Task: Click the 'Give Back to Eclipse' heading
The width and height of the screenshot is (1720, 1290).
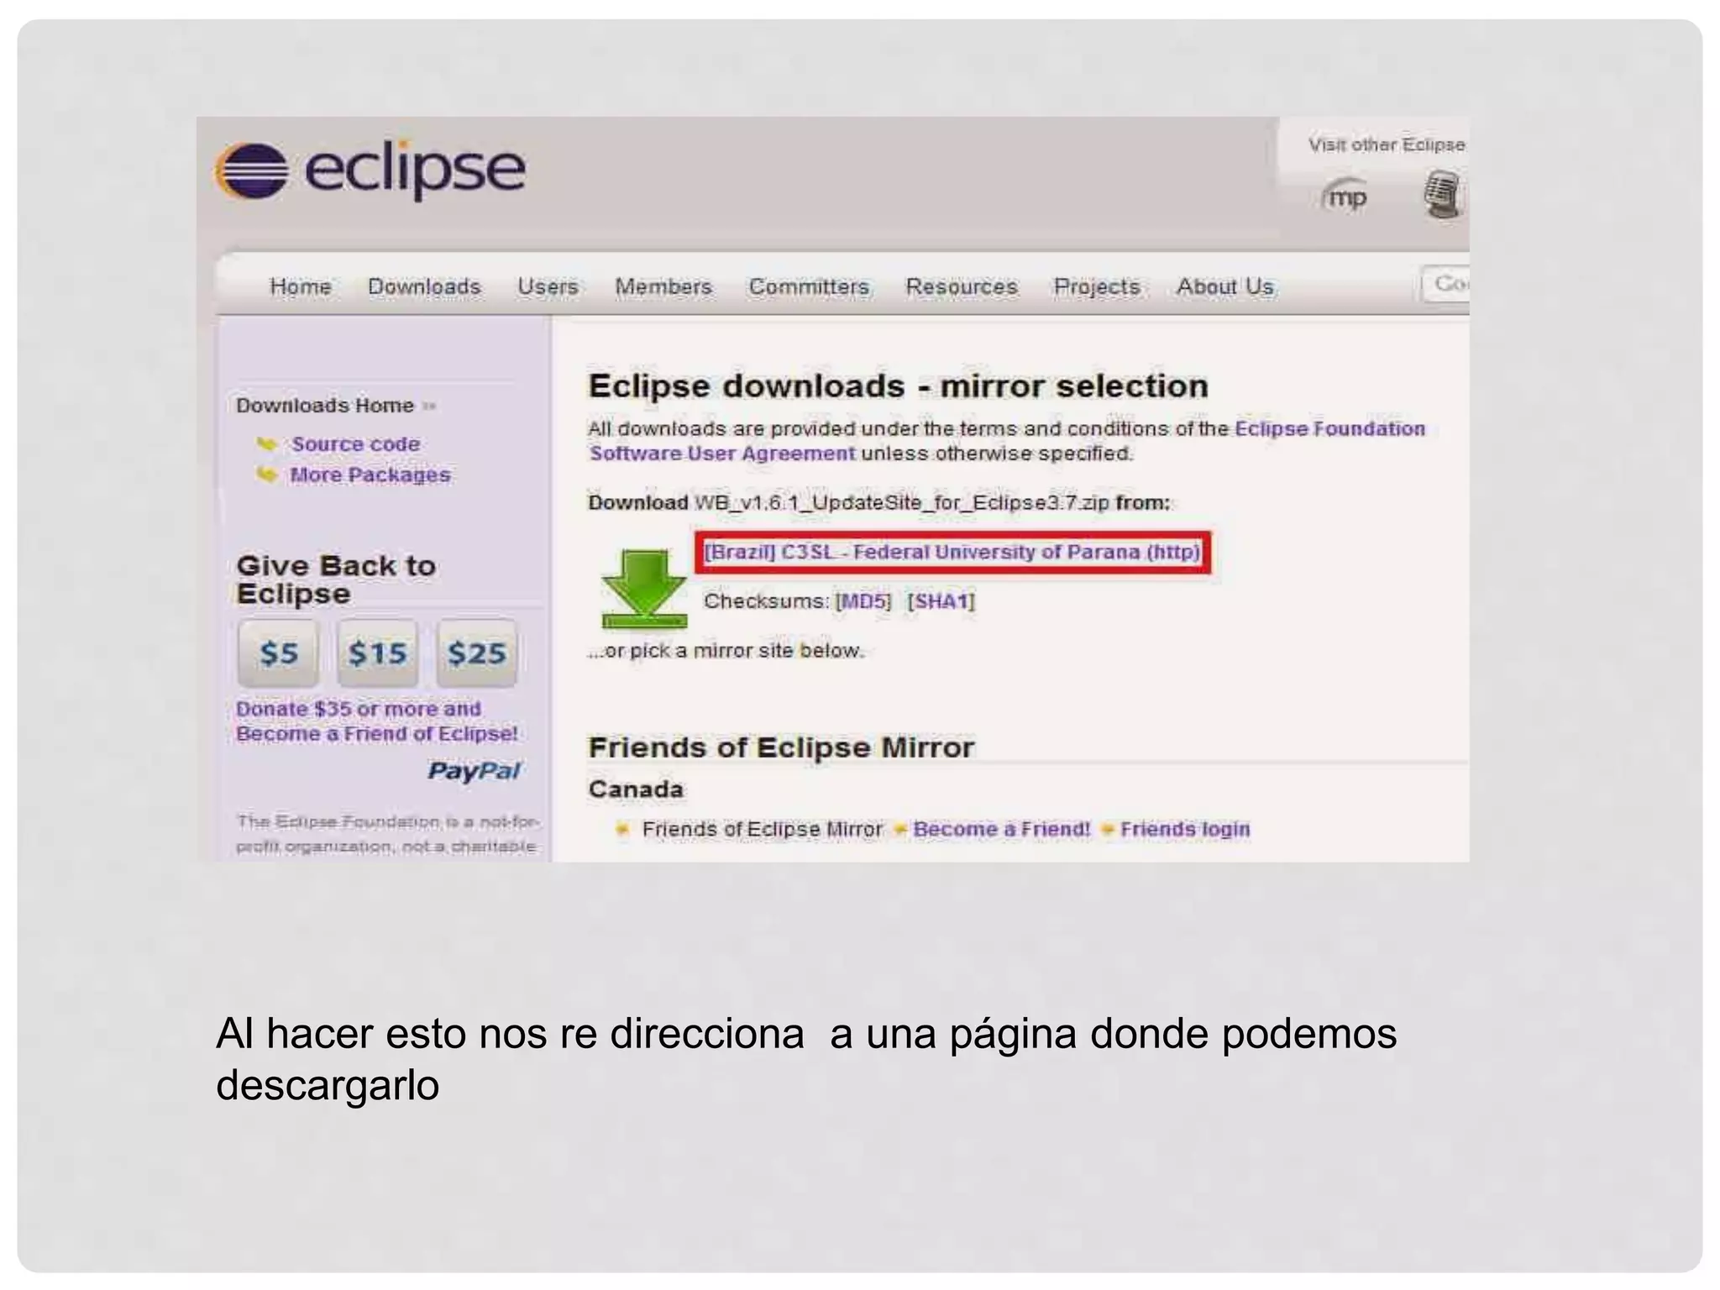Action: coord(336,579)
